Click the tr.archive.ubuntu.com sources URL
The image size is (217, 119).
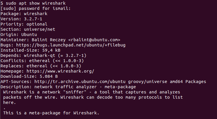click(80, 82)
